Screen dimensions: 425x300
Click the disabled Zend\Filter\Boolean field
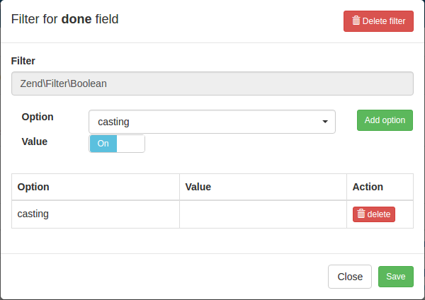tap(212, 83)
